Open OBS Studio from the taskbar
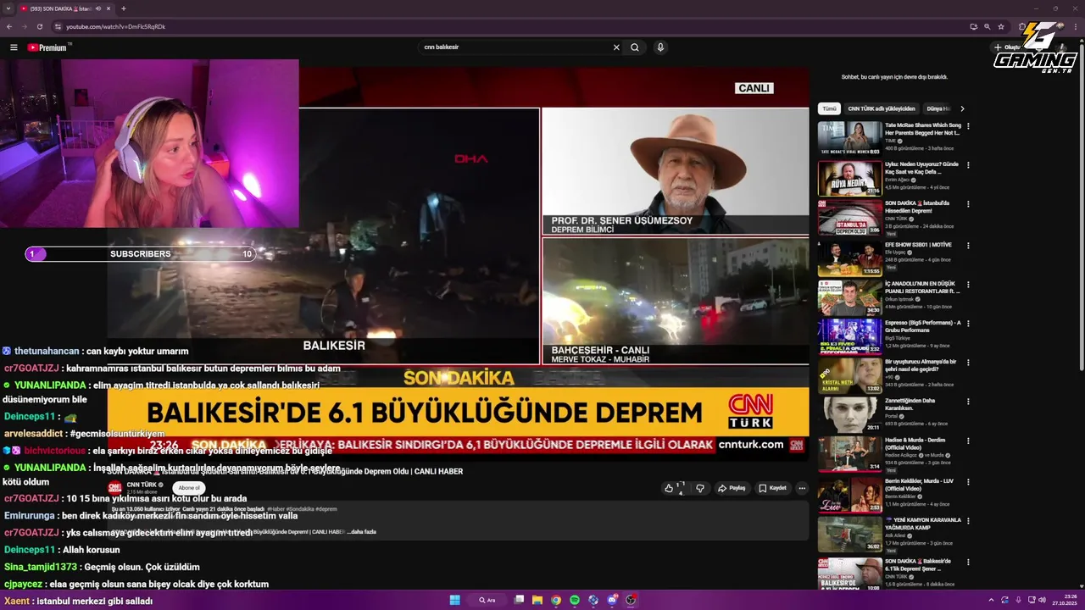The height and width of the screenshot is (610, 1085). point(631,600)
